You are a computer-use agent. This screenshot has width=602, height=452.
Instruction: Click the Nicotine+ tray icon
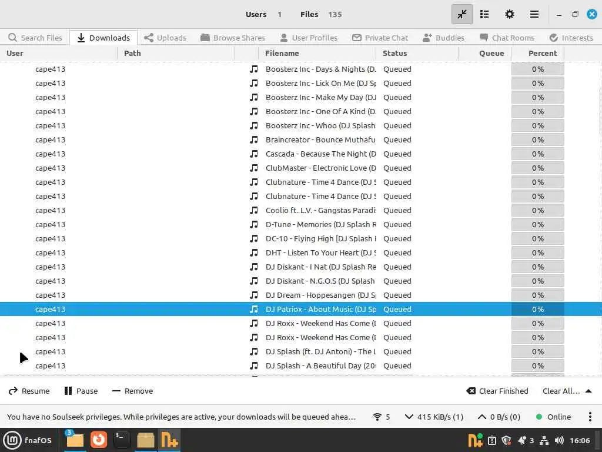(x=475, y=440)
